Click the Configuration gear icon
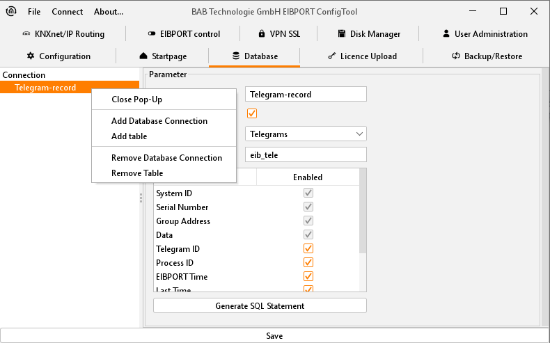Screen dimensions: 550x343 pos(31,56)
